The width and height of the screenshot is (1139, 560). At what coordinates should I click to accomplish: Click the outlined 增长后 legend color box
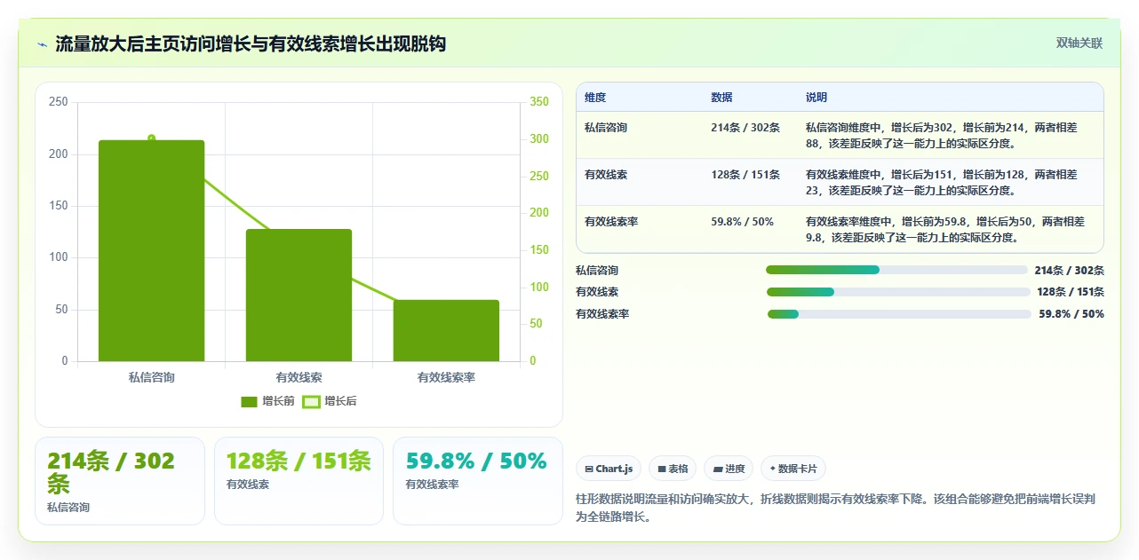[x=311, y=402]
